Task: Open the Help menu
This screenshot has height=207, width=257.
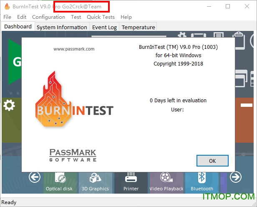Action: click(126, 17)
